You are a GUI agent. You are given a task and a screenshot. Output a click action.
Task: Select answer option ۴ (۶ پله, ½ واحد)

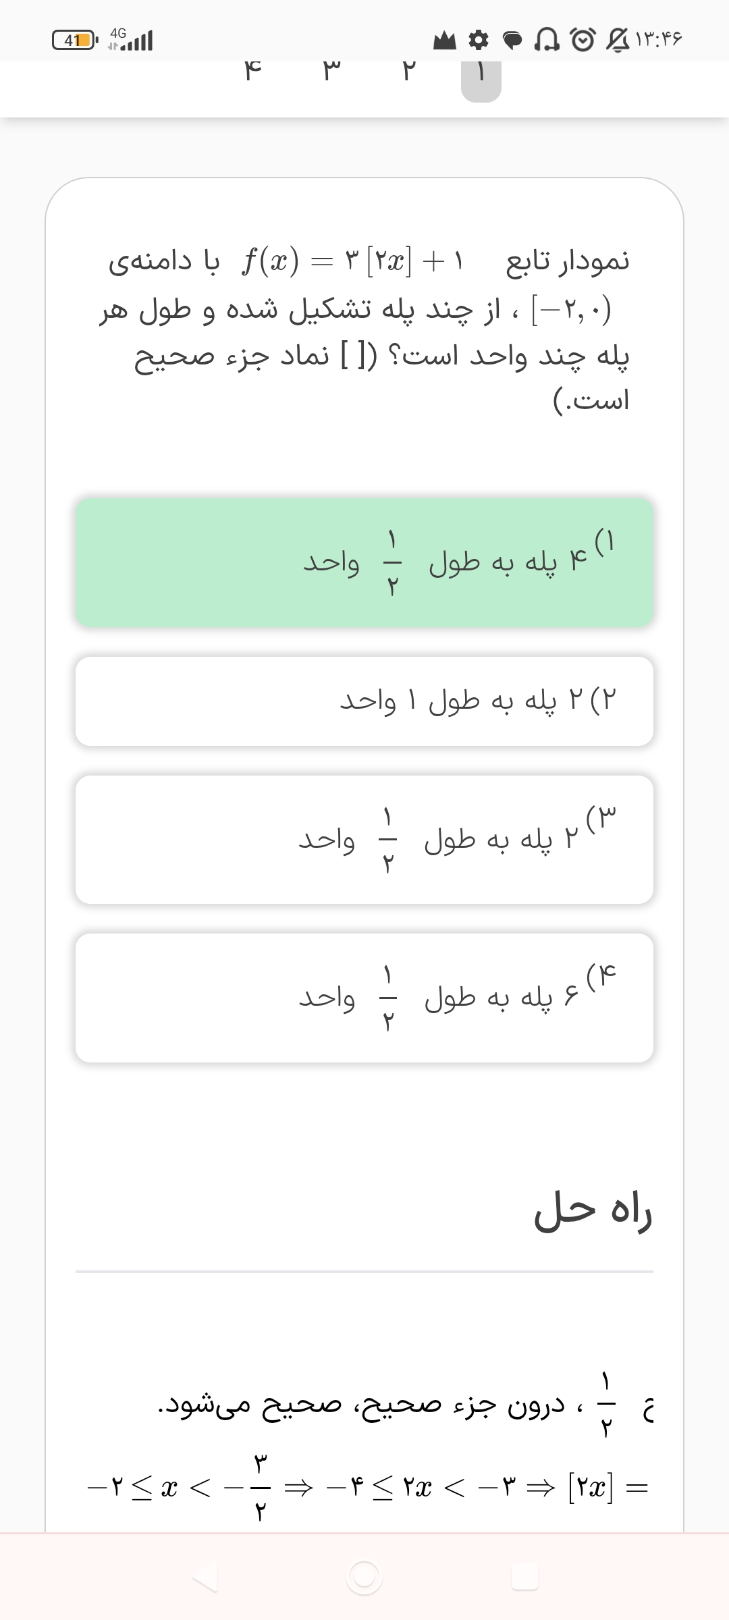point(364,998)
